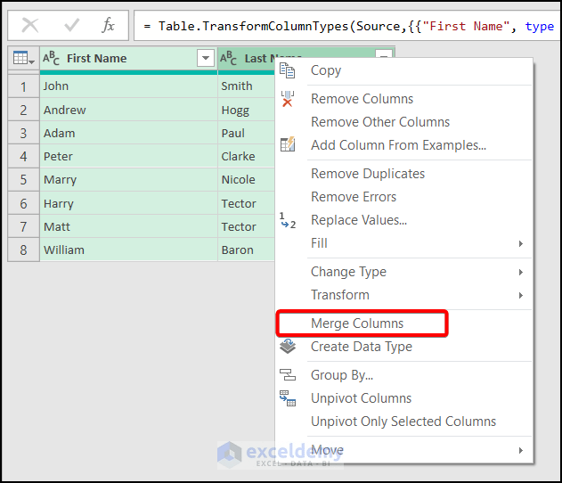Click the First Name column header
The height and width of the screenshot is (483, 562).
click(x=128, y=58)
